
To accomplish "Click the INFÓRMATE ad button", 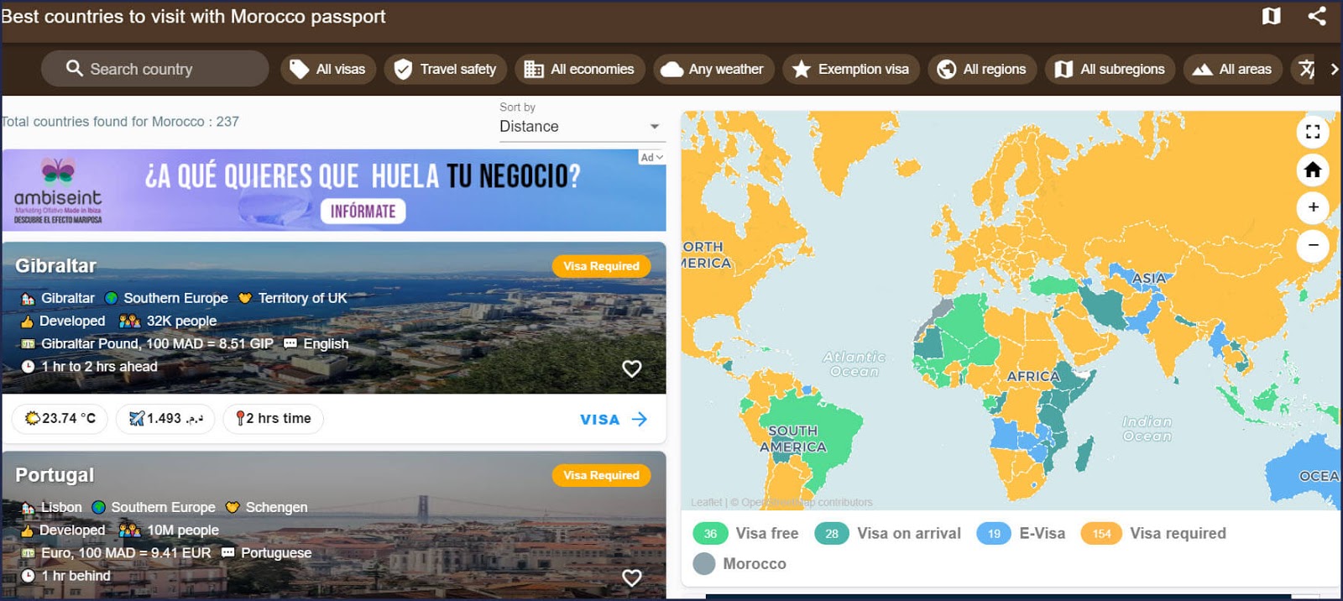I will tap(363, 212).
